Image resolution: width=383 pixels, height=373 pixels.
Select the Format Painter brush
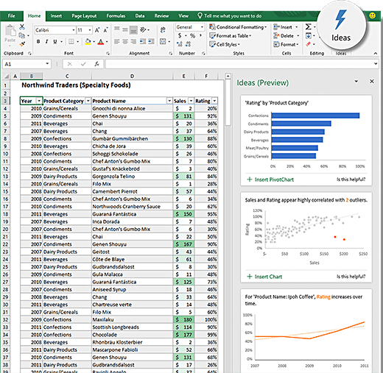point(22,44)
